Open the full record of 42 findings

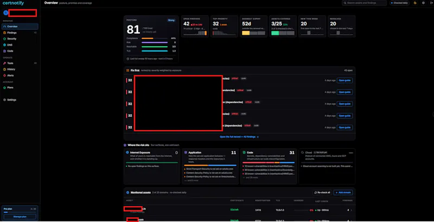coord(239,137)
